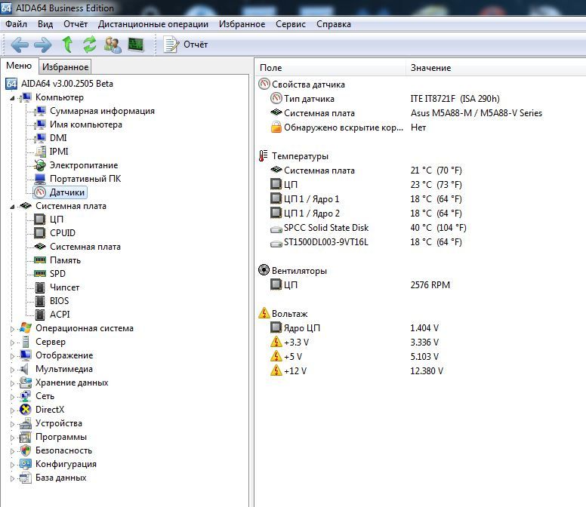The height and width of the screenshot is (507, 586).
Task: Select the CPUID icon
Action: coord(39,233)
